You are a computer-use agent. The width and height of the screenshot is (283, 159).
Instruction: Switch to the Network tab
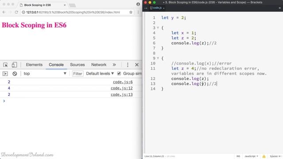coord(99,65)
